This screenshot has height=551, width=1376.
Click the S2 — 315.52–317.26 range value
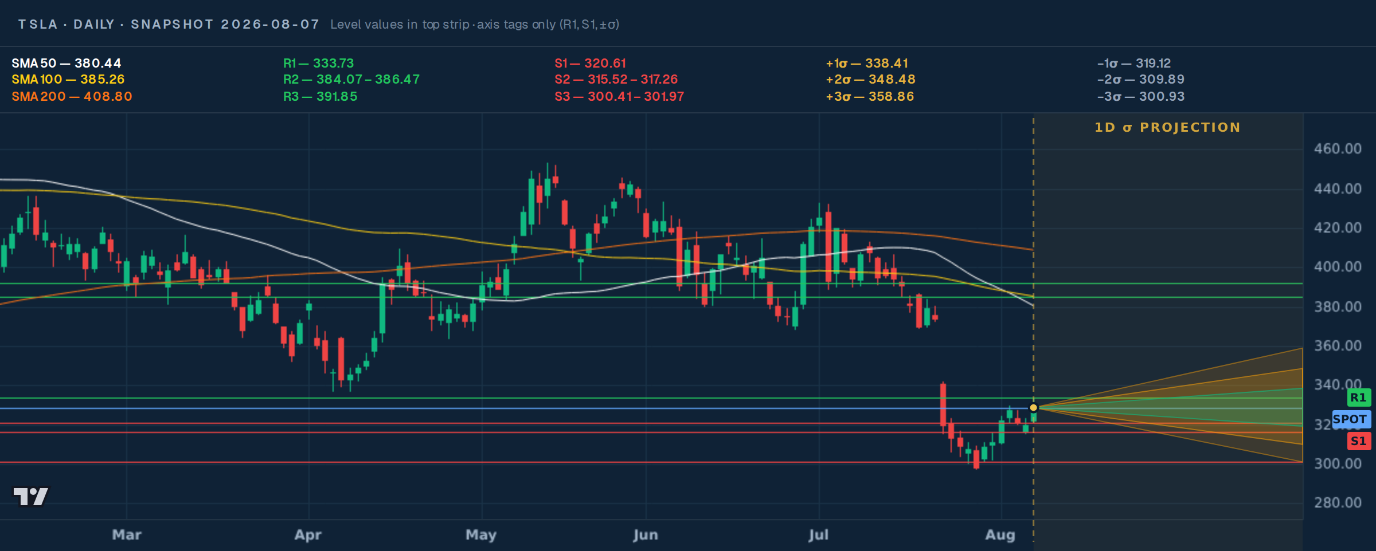point(616,79)
